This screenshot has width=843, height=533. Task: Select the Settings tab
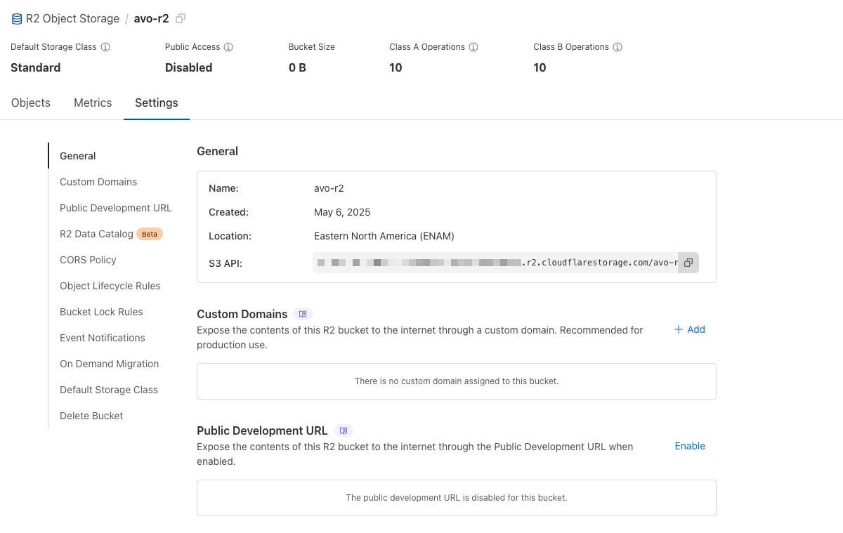click(157, 103)
